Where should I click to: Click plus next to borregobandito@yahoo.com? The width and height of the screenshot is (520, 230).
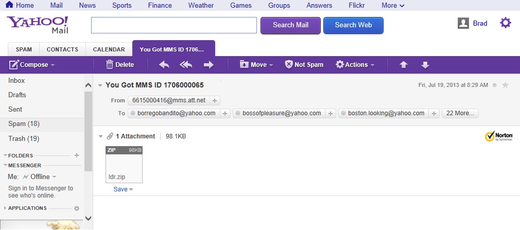[x=225, y=113]
